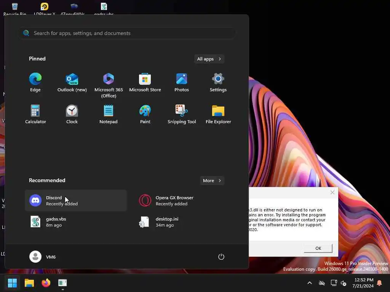Image resolution: width=390 pixels, height=292 pixels.
Task: Launch the Clock app
Action: tap(72, 114)
